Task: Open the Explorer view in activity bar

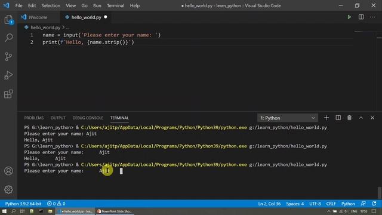Action: 8,20
